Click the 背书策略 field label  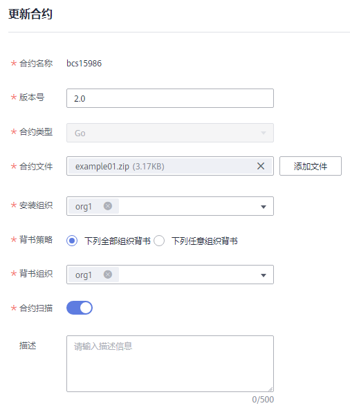pos(36,240)
